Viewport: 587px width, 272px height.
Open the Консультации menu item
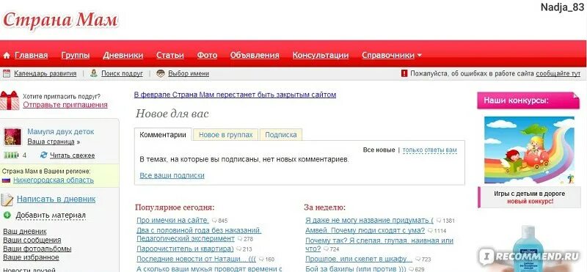click(x=321, y=56)
